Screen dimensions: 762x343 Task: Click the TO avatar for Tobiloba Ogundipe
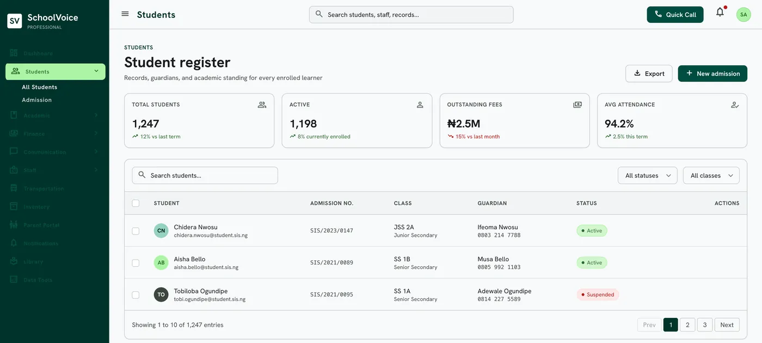click(x=161, y=295)
